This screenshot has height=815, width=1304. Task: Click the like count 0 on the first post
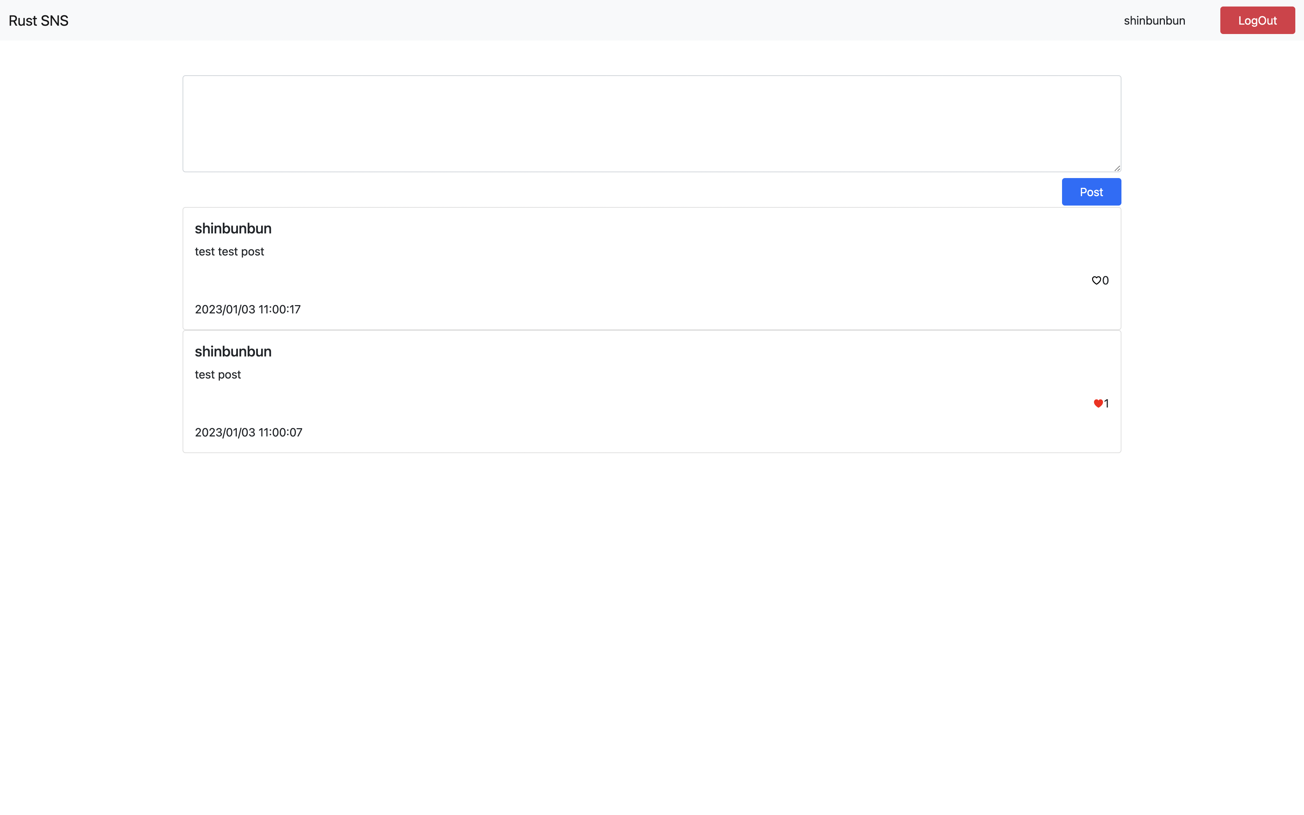[x=1106, y=280]
